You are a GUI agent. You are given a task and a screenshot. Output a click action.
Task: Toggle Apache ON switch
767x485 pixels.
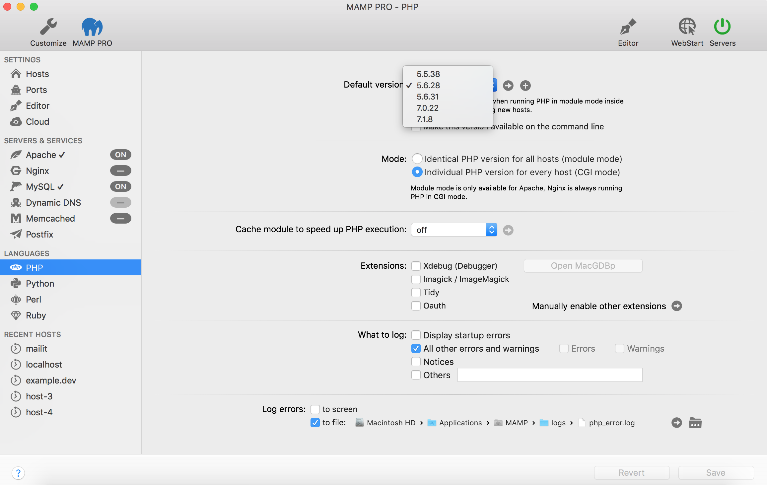pos(120,155)
